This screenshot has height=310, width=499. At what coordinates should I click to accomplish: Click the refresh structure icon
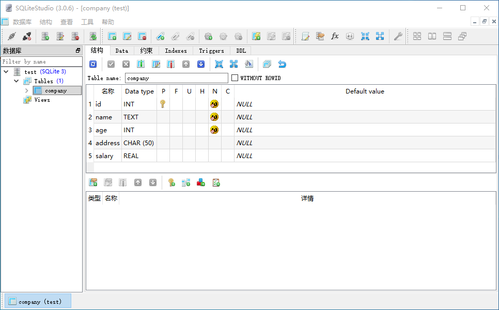(x=93, y=64)
